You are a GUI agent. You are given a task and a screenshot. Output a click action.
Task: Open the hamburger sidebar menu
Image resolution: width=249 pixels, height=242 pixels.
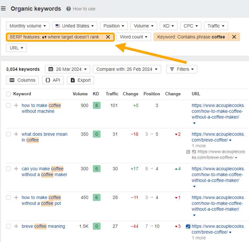pyautogui.click(x=3, y=8)
